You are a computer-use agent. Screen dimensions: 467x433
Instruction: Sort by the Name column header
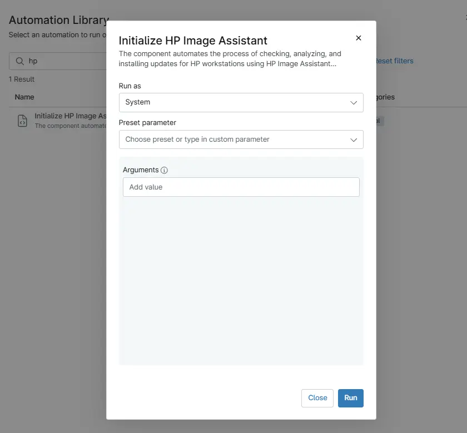pos(24,97)
